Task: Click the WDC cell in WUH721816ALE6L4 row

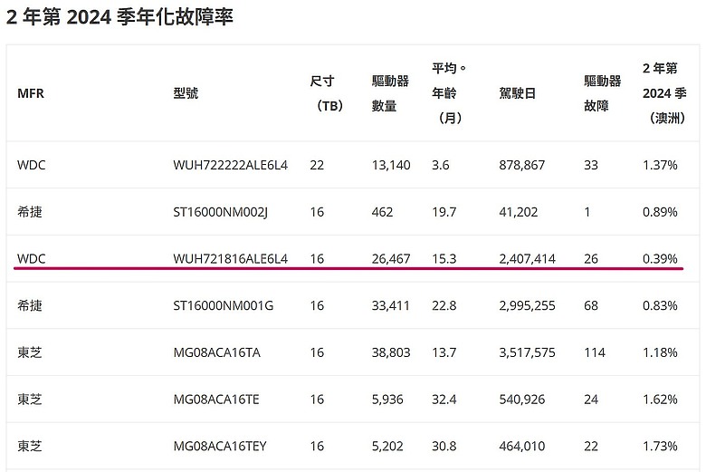Action: click(31, 259)
